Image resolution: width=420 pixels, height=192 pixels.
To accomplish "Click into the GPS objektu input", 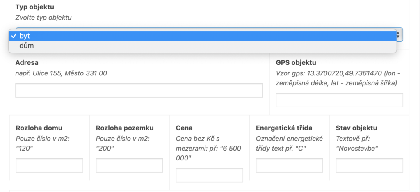I will click(339, 100).
